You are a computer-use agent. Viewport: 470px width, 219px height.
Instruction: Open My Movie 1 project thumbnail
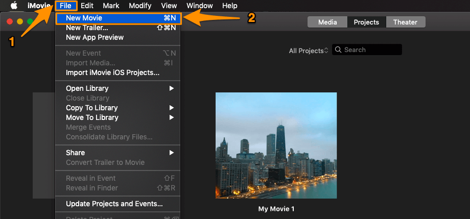(x=276, y=145)
